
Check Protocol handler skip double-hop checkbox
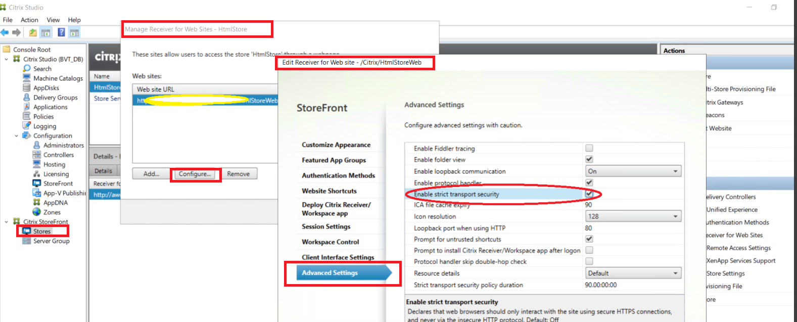(589, 261)
